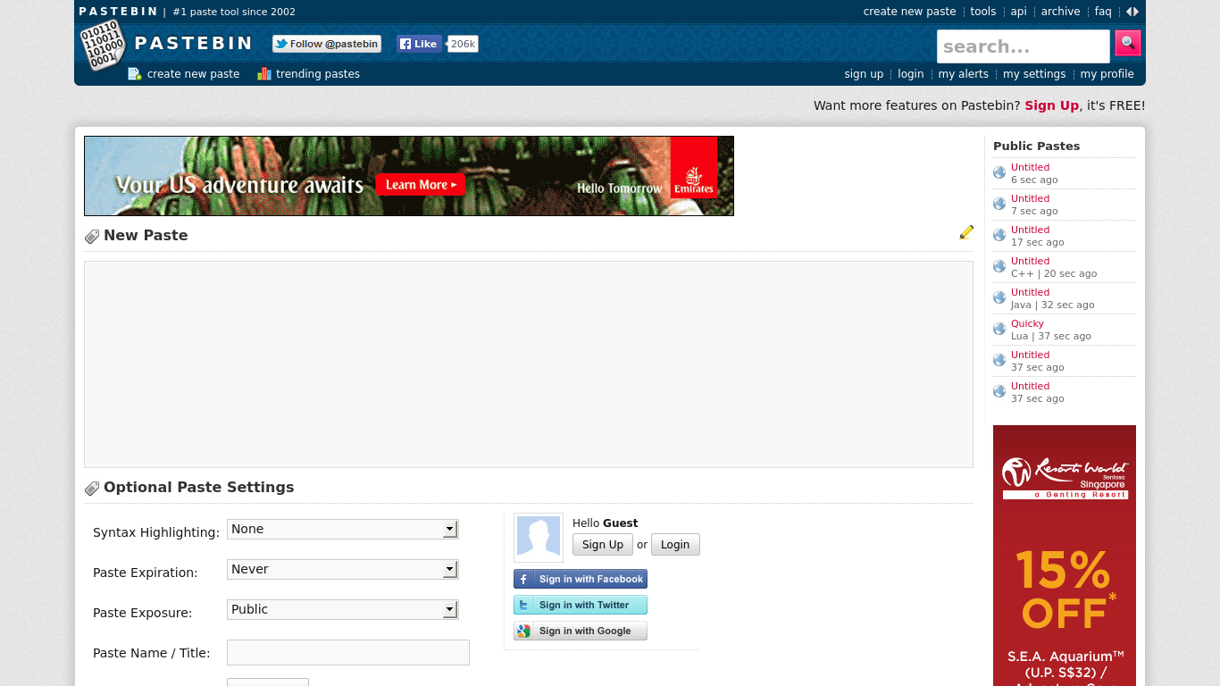Click globe icon beside the Quicky paste
This screenshot has height=686, width=1220.
(x=999, y=329)
